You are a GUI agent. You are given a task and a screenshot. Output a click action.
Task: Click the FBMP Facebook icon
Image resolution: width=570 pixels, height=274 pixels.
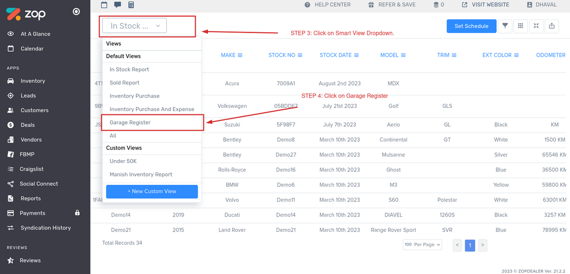tap(11, 154)
